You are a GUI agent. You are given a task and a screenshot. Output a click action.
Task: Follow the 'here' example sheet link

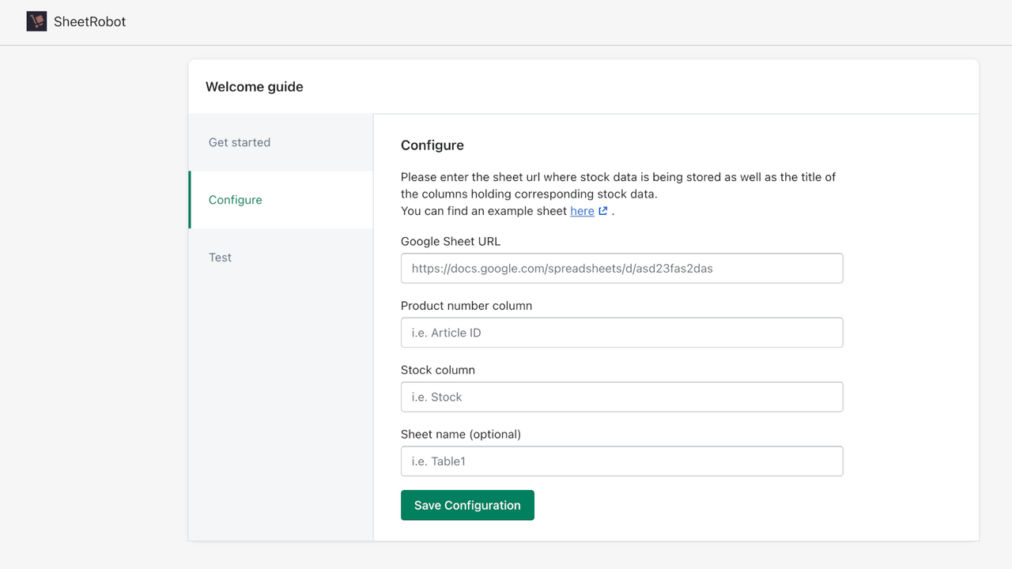tap(582, 211)
